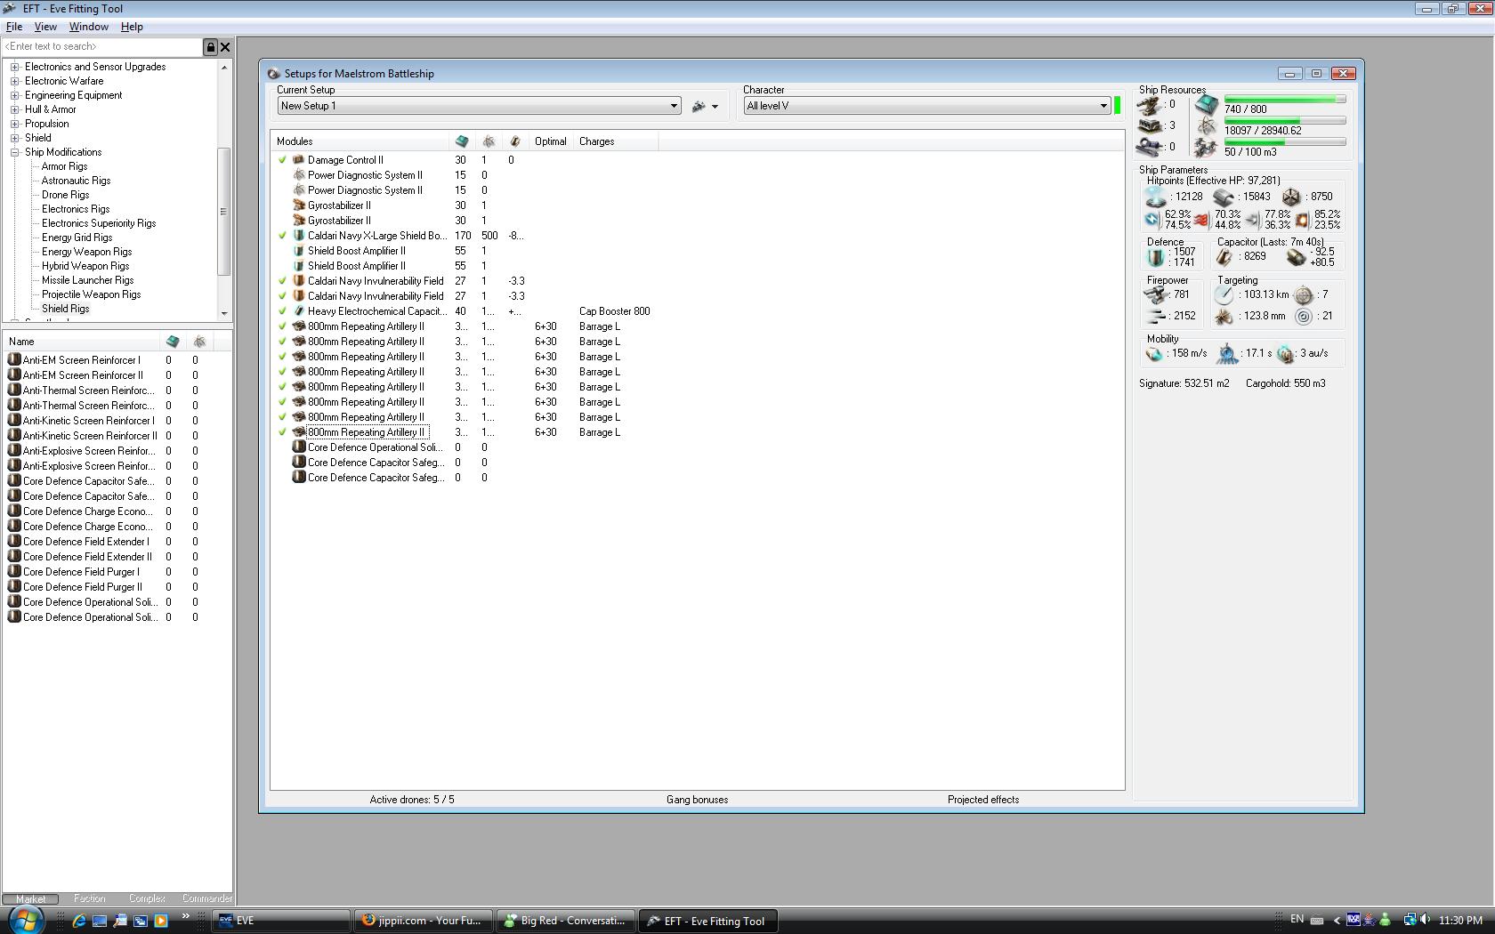Screen dimensions: 1495x934
Task: Toggle the last 800mm Repeating Artillery II checkmark
Action: pos(283,432)
